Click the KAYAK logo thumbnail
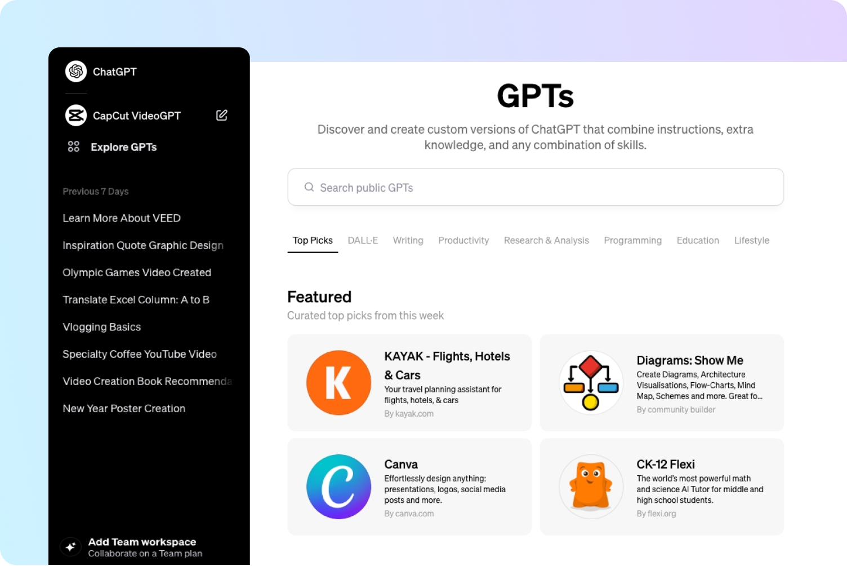This screenshot has height=566, width=847. click(338, 382)
